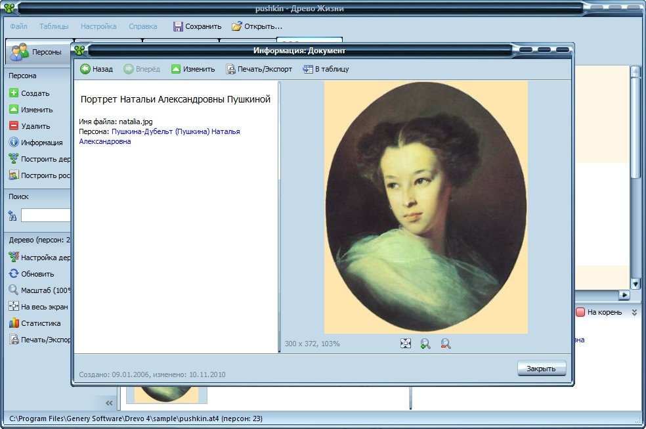Click the Print/Export printer icon in the dialog
Viewport: 646px width, 429px height.
[x=230, y=69]
